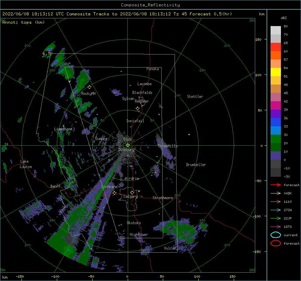Click the Ponoka label
This screenshot has width=301, height=281.
click(153, 69)
